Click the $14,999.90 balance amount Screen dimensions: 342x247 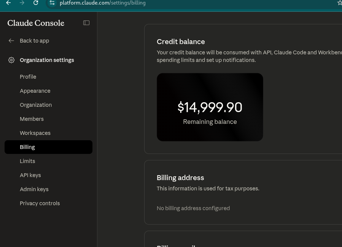pos(210,108)
